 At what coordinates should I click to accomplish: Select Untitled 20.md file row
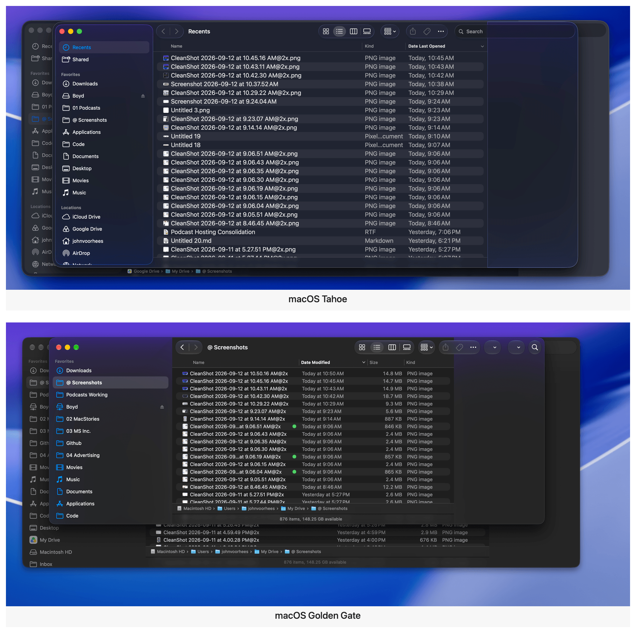click(320, 241)
